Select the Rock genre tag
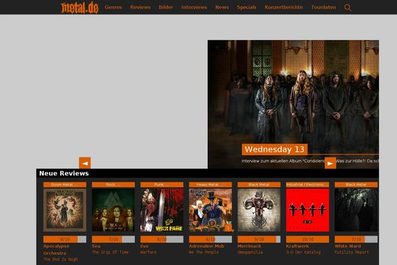Image resolution: width=397 pixels, height=265 pixels. (113, 185)
